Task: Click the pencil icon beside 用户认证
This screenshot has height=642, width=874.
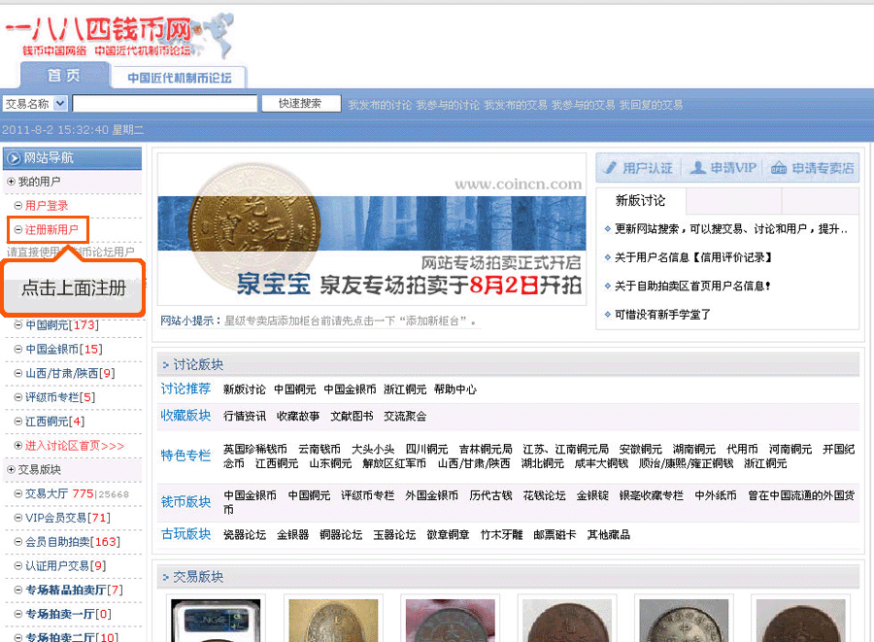Action: 609,168
